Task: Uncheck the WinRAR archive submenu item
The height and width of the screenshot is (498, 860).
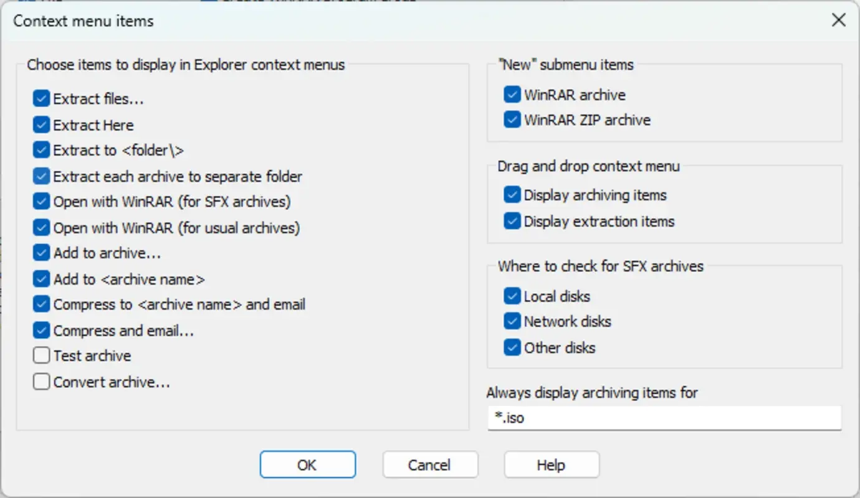Action: (x=511, y=95)
